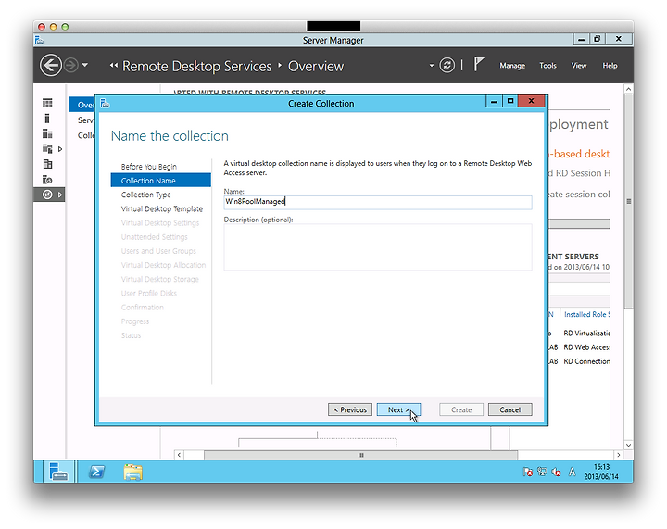
Task: Select the Collection Name wizard step
Action: pyautogui.click(x=161, y=181)
